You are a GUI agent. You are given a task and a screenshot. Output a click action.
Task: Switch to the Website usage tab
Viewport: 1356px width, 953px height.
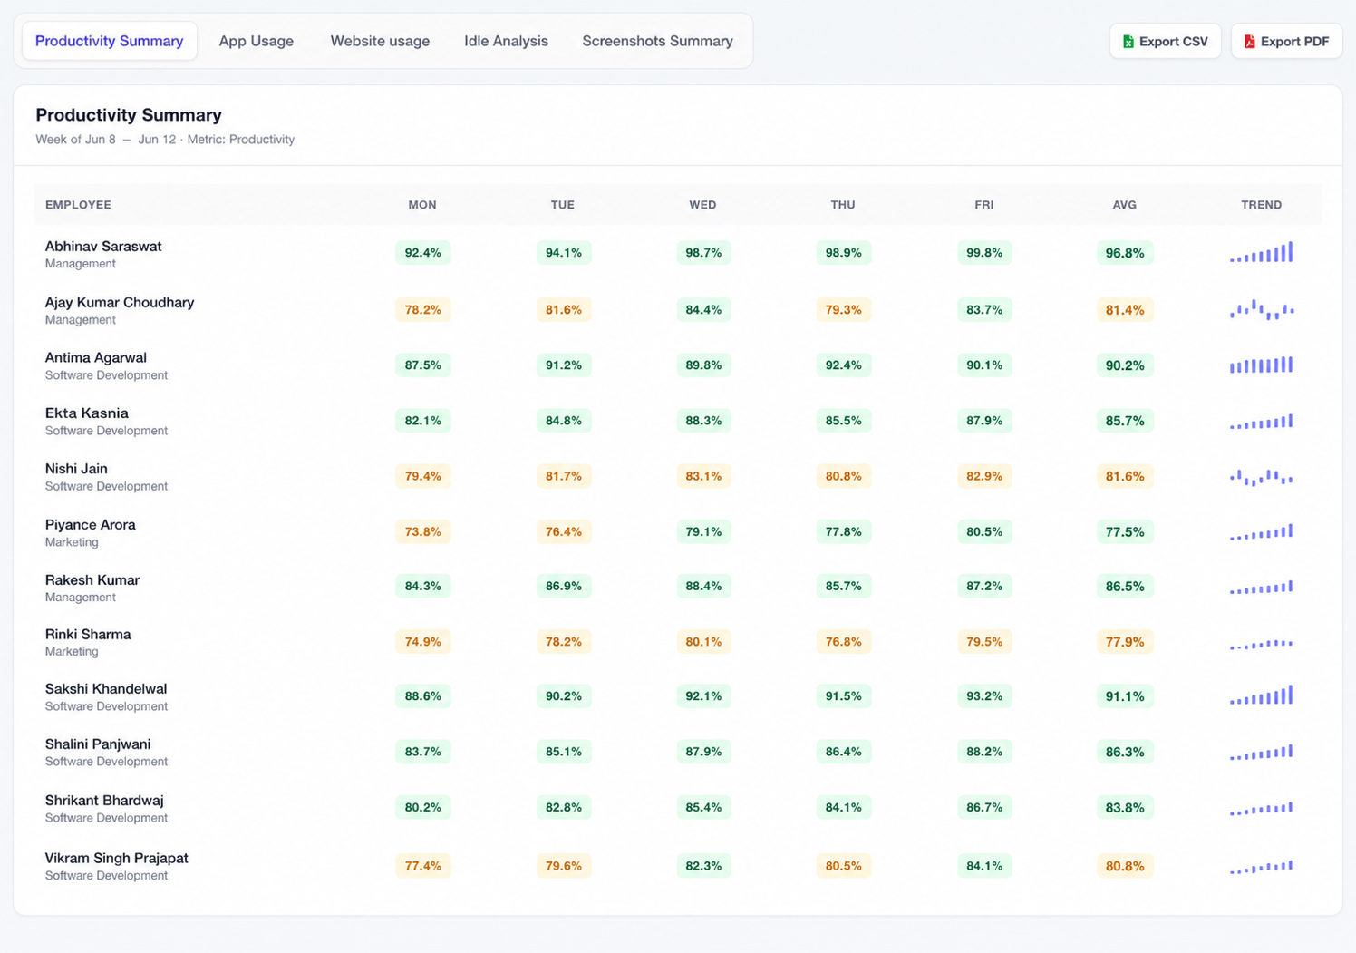380,41
